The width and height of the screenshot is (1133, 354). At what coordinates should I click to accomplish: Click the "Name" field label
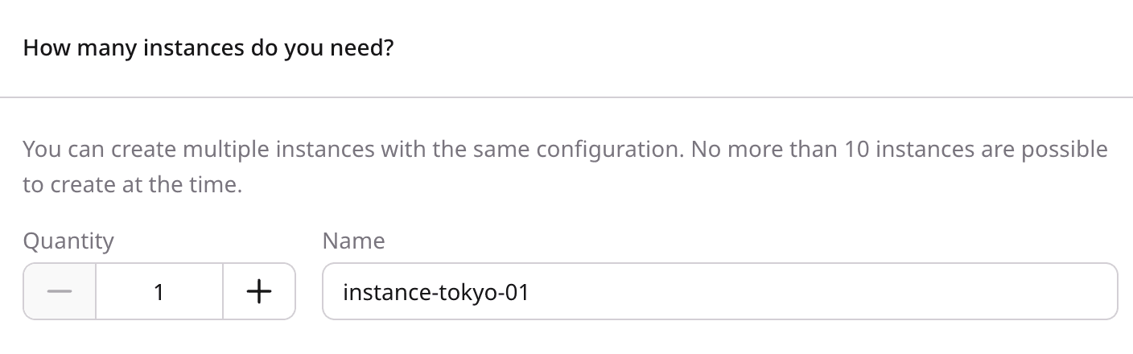[x=353, y=241]
